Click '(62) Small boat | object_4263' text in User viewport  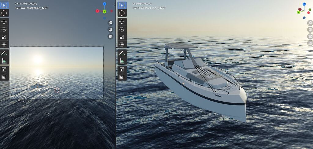click(149, 8)
